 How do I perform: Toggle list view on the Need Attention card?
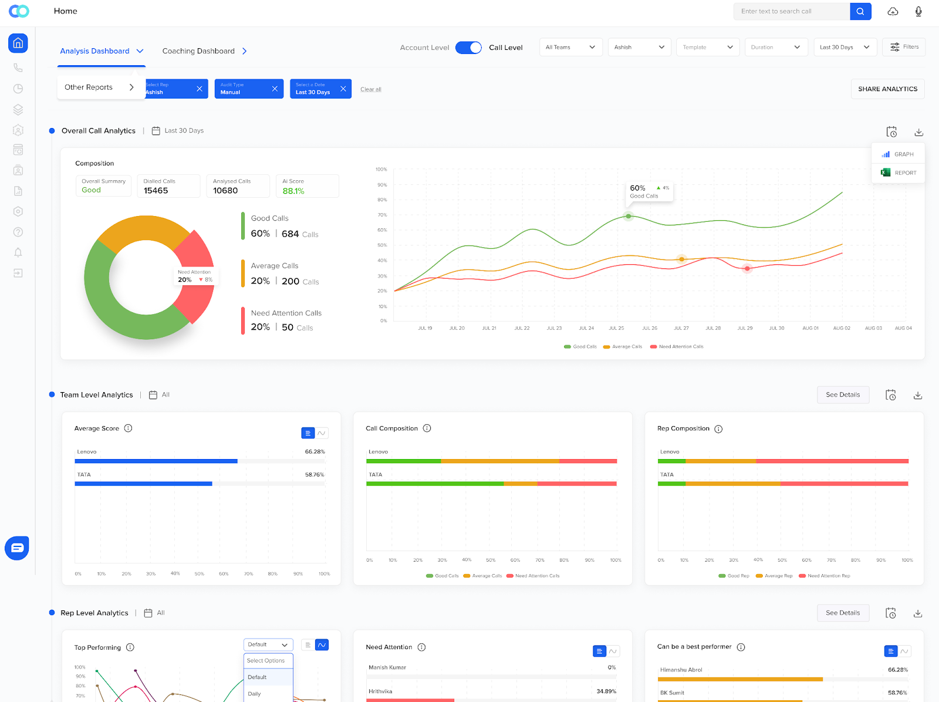click(x=599, y=651)
